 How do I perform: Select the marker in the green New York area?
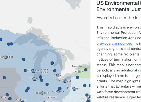86,70
